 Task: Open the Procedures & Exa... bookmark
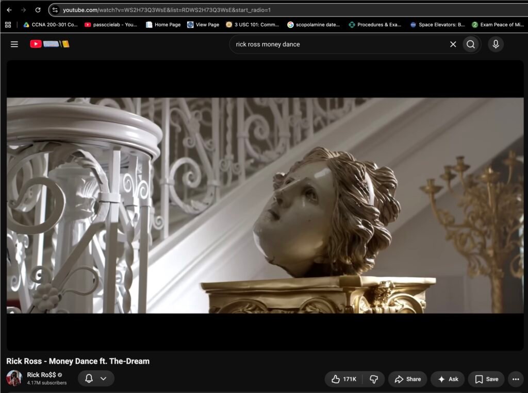pos(375,25)
